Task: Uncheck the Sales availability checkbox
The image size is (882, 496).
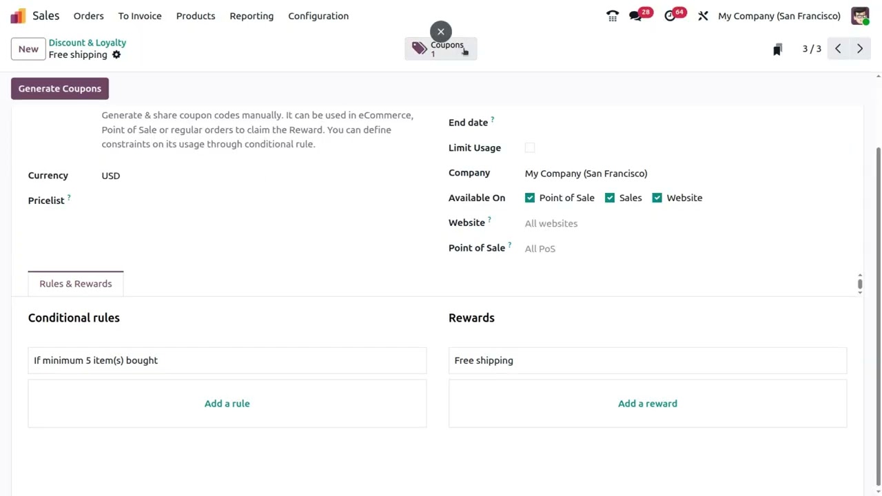Action: tap(610, 198)
